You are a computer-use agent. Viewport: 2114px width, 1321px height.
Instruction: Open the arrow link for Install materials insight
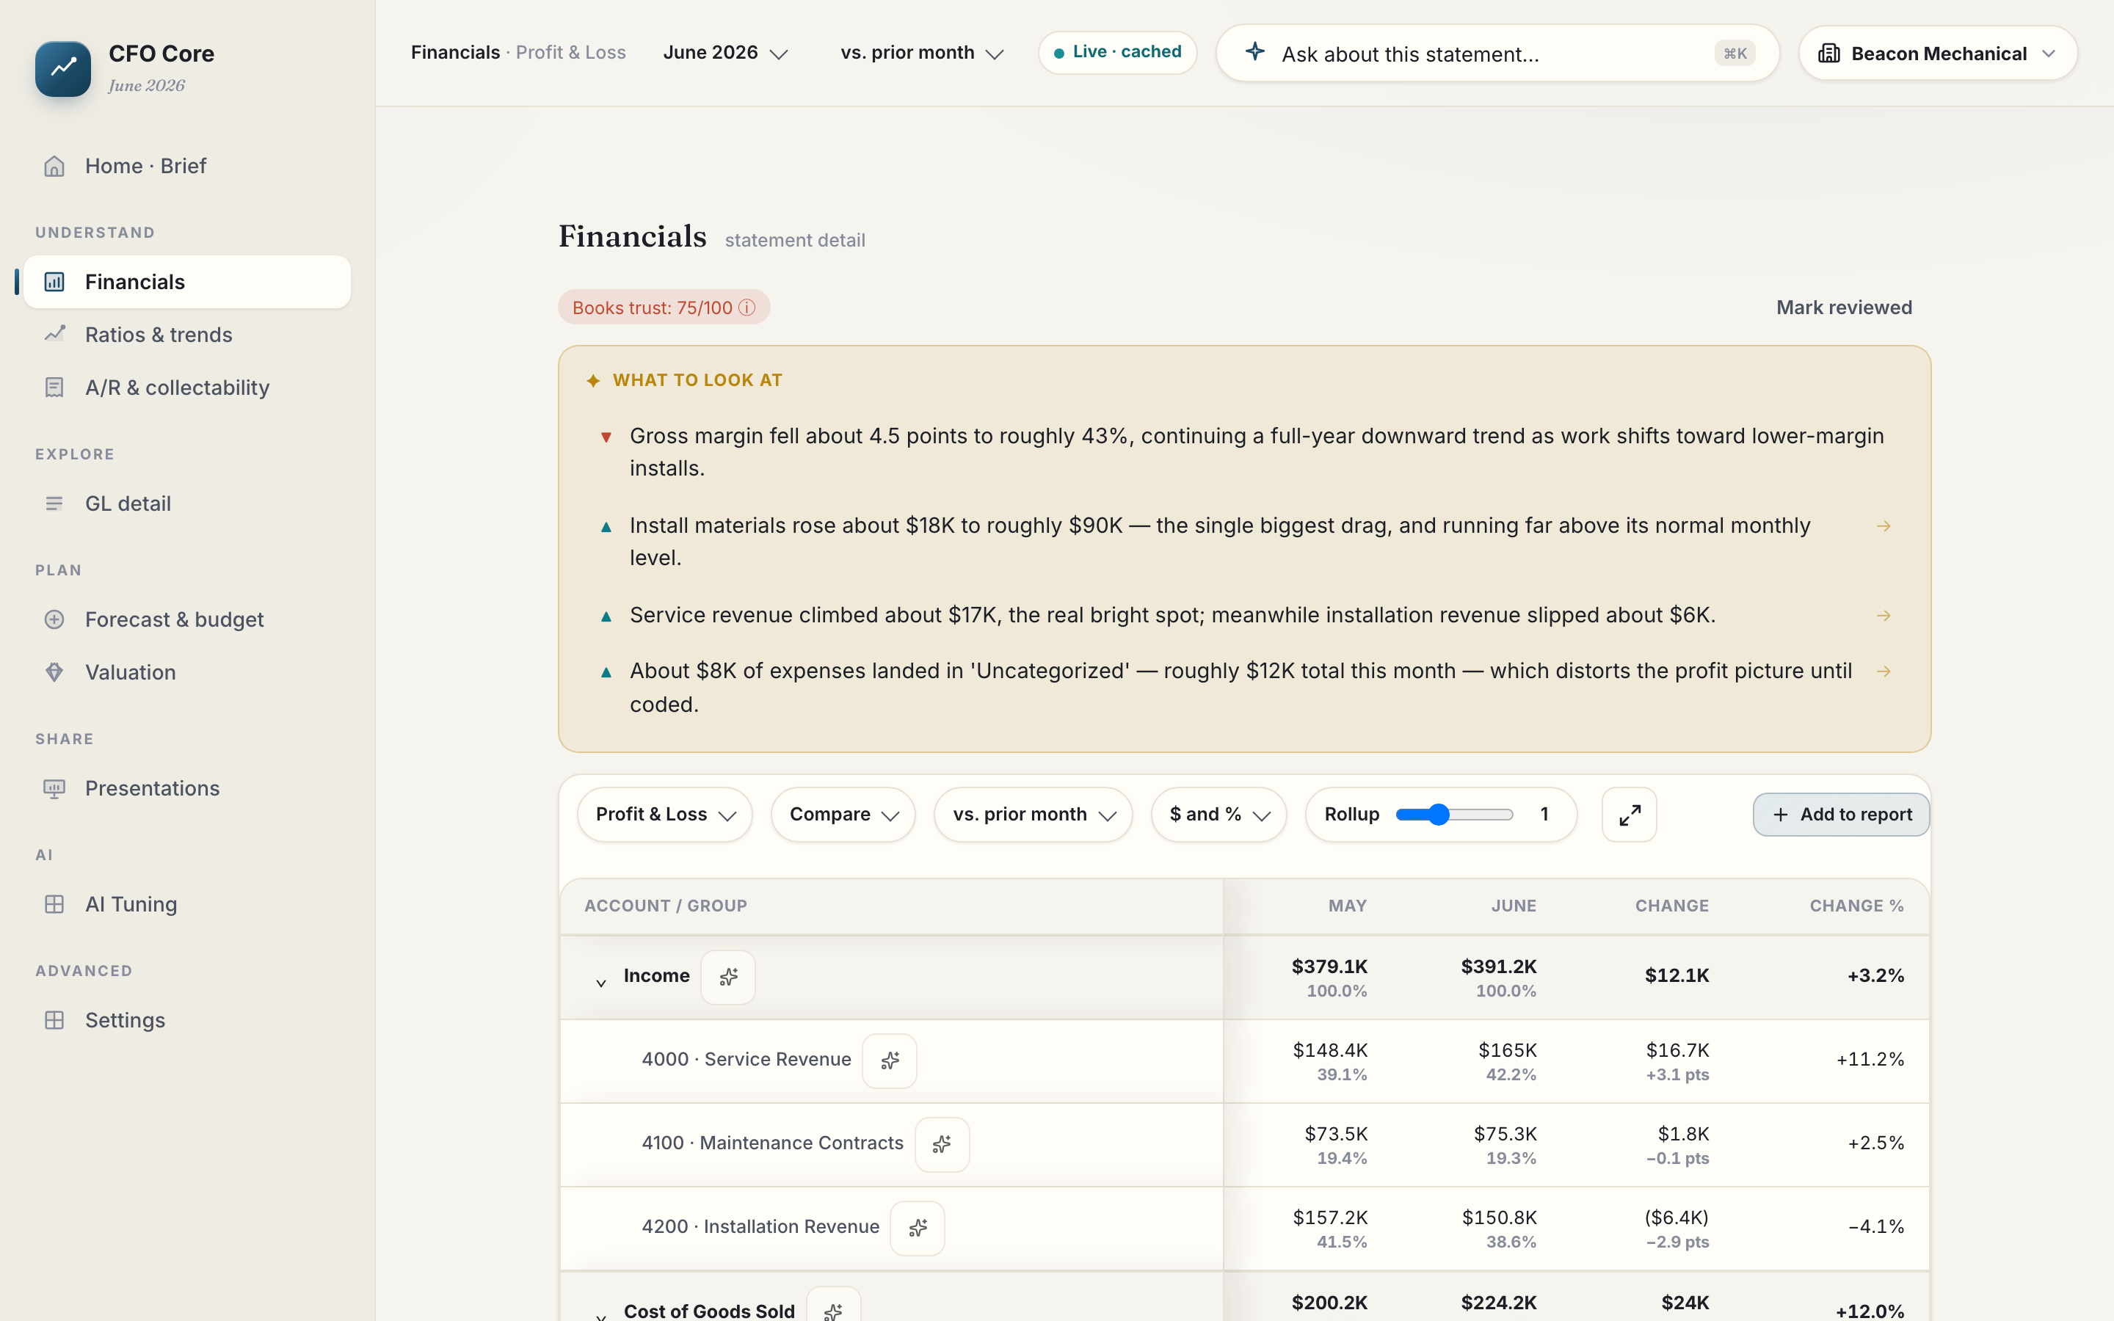[x=1884, y=526]
